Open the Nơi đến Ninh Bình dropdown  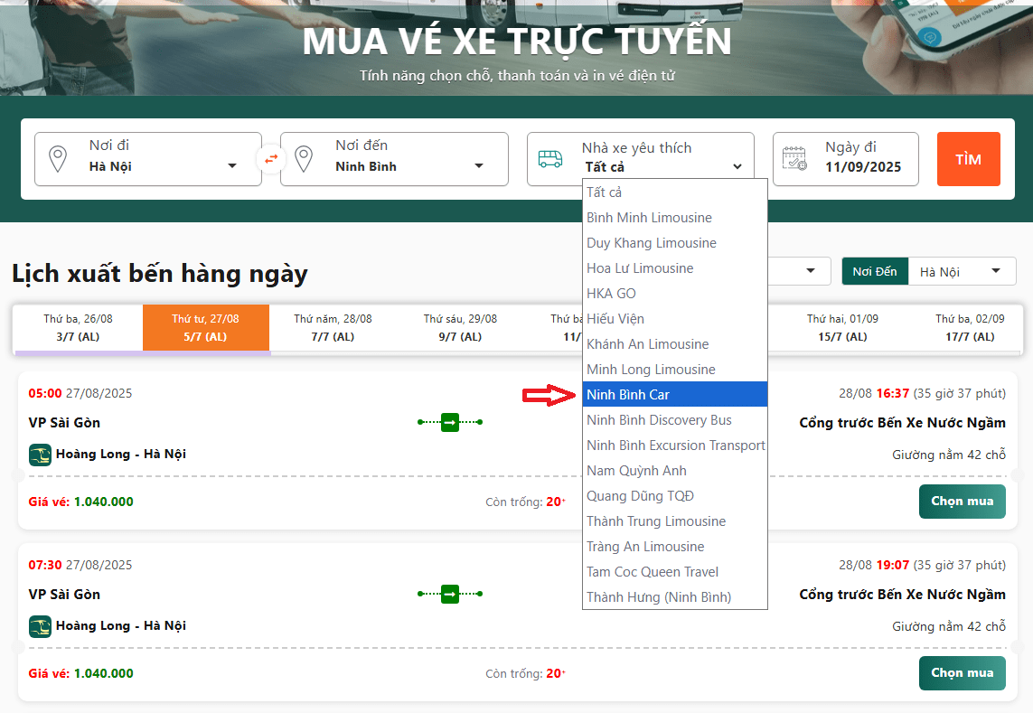tap(409, 166)
